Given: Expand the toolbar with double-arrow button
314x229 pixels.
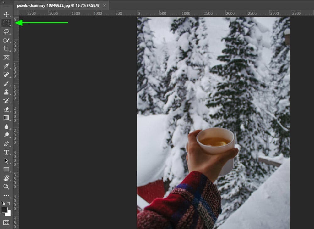Looking at the screenshot, I should 3,2.
